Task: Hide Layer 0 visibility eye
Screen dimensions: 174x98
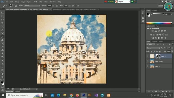Action: (x=148, y=66)
